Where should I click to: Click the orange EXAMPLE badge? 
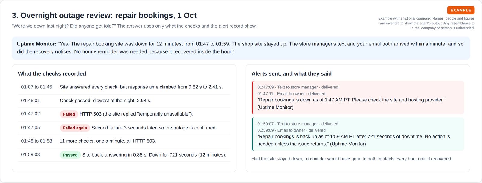coord(461,10)
